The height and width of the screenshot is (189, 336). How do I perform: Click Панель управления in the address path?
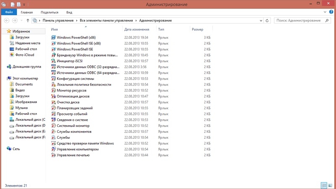(x=58, y=21)
